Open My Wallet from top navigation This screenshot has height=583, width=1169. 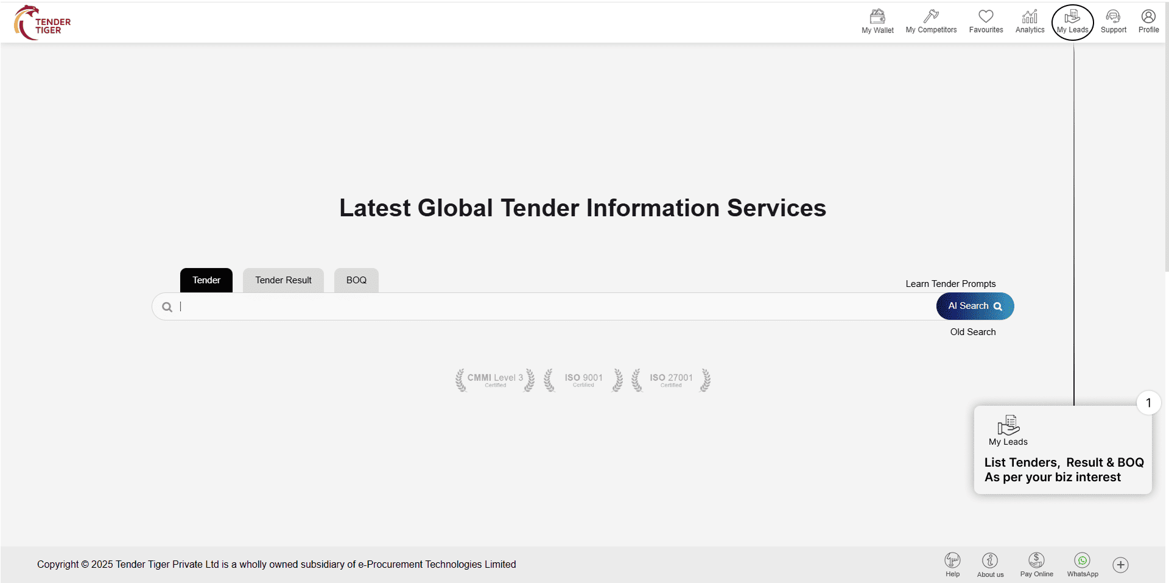click(877, 21)
